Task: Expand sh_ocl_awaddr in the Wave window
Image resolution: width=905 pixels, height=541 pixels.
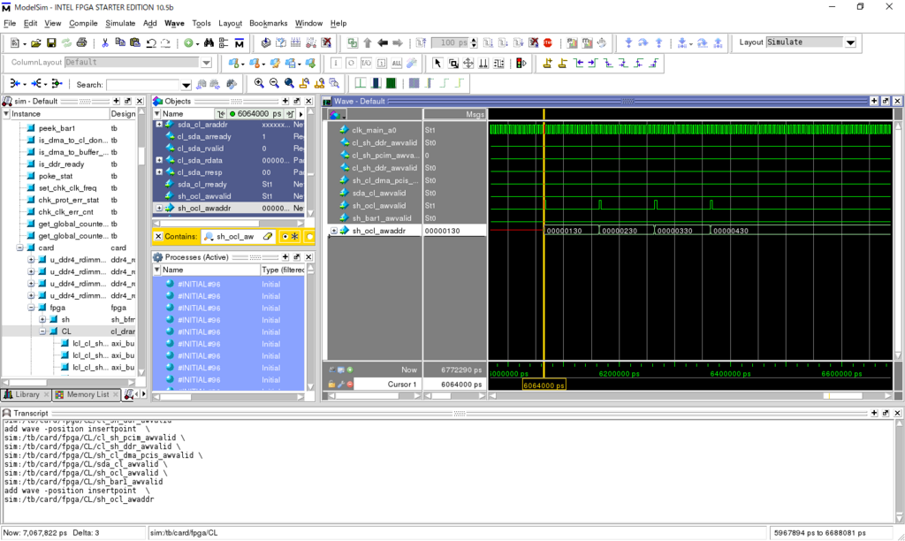Action: click(x=333, y=231)
